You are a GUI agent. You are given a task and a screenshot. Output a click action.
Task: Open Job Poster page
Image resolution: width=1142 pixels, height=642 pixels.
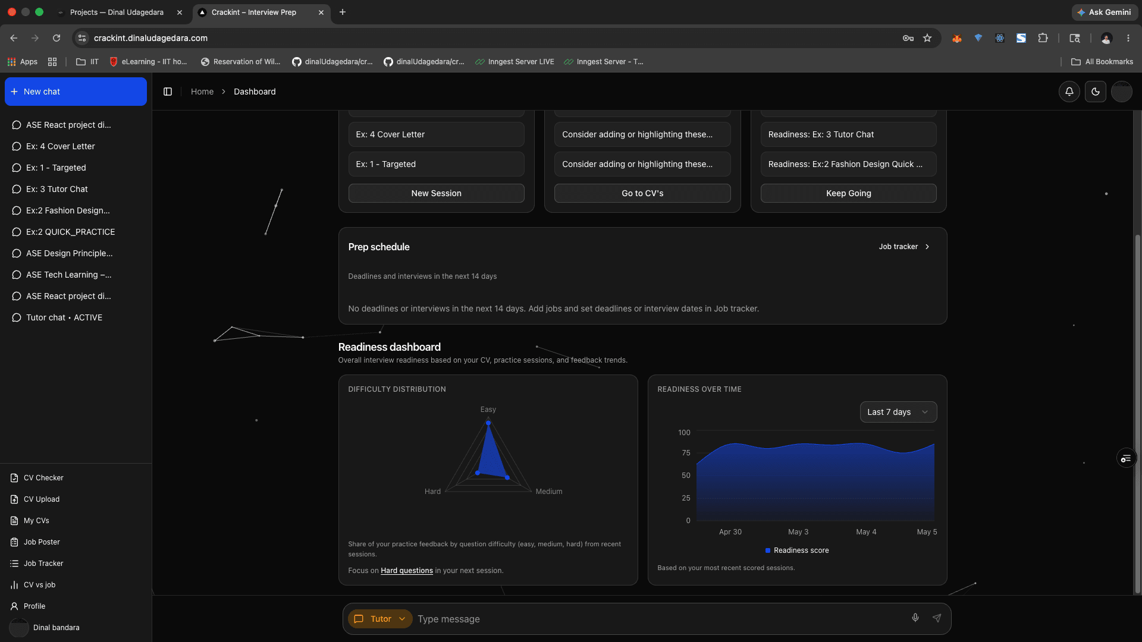76,542
